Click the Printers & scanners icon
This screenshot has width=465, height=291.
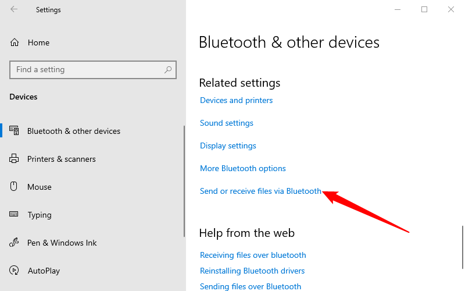[x=15, y=159]
